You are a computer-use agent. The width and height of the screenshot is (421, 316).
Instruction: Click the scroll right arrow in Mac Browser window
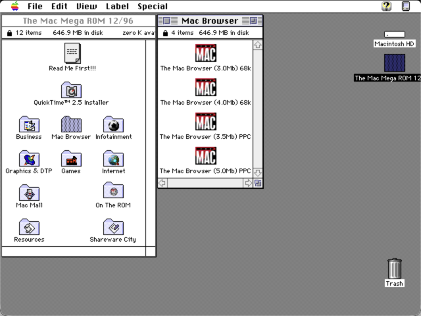248,183
